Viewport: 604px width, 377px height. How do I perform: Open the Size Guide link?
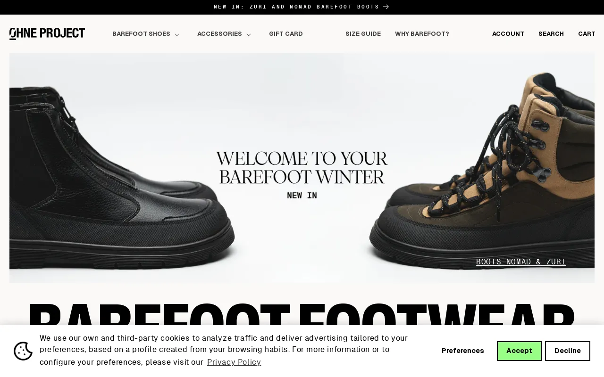click(363, 34)
